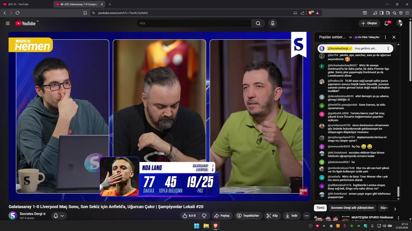Open File Explorer from the taskbar
Image resolution: width=412 pixels, height=231 pixels.
click(x=206, y=226)
